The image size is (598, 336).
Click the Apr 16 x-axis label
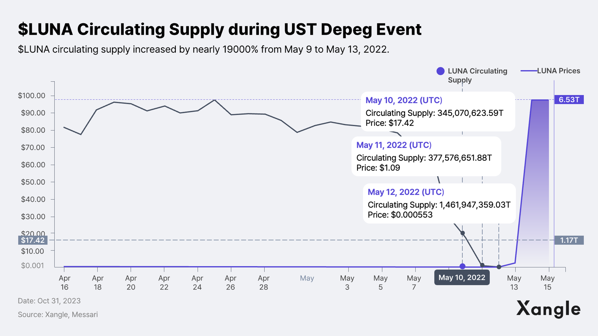point(64,283)
